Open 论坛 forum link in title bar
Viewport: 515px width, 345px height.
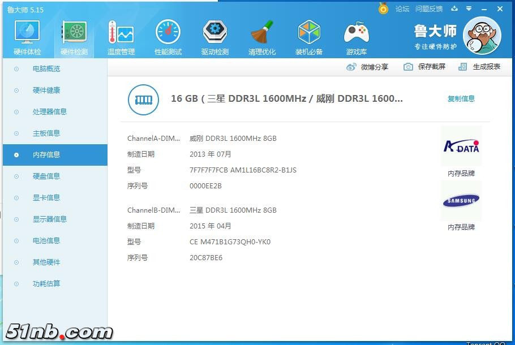(402, 9)
